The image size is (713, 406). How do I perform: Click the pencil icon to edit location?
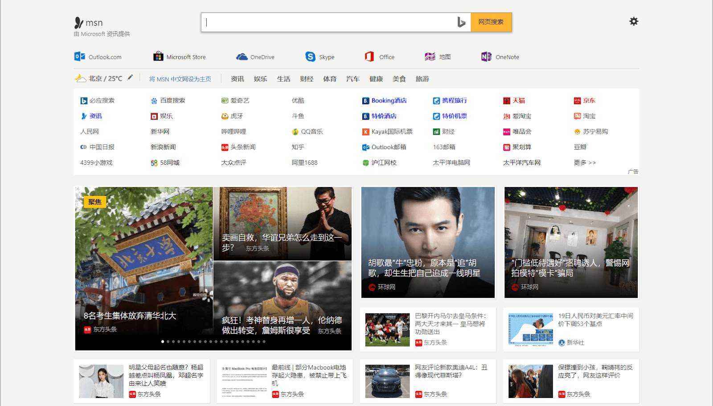(x=130, y=77)
